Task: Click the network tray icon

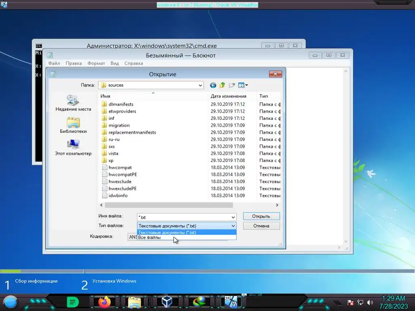Action: click(x=360, y=302)
